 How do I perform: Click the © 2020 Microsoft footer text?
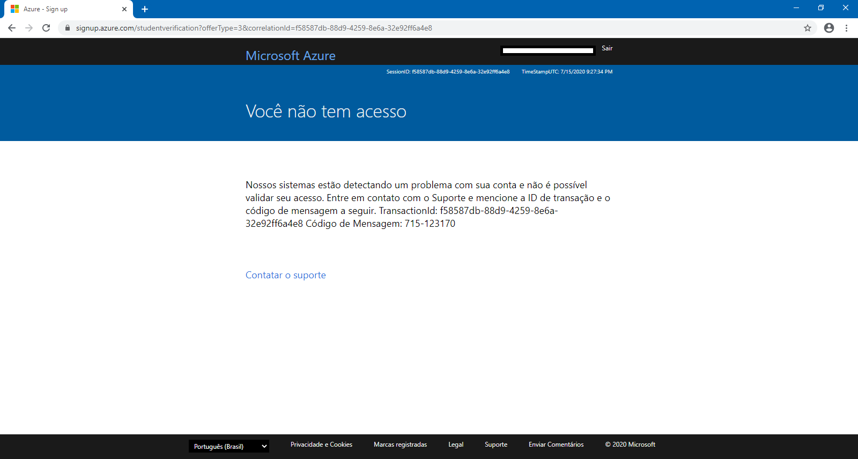tap(630, 445)
